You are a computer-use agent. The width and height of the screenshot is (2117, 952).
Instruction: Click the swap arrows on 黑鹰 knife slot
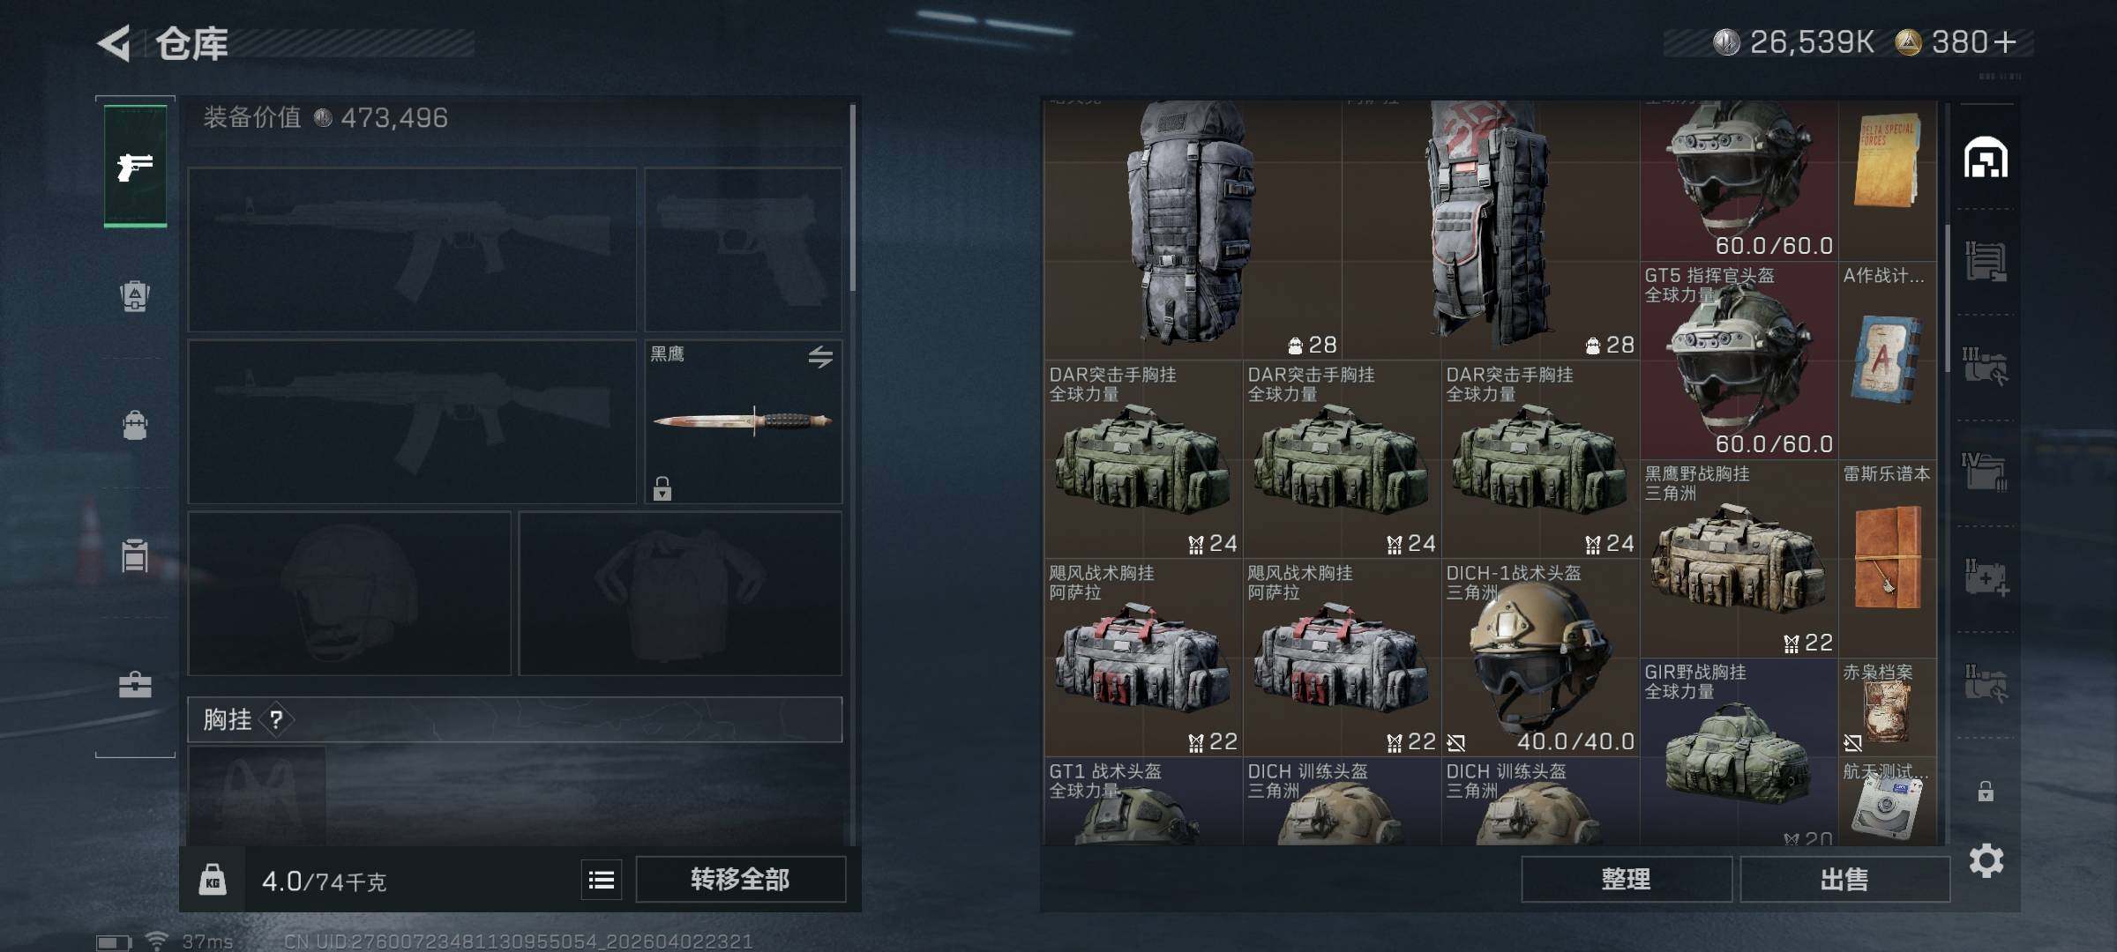tap(820, 357)
